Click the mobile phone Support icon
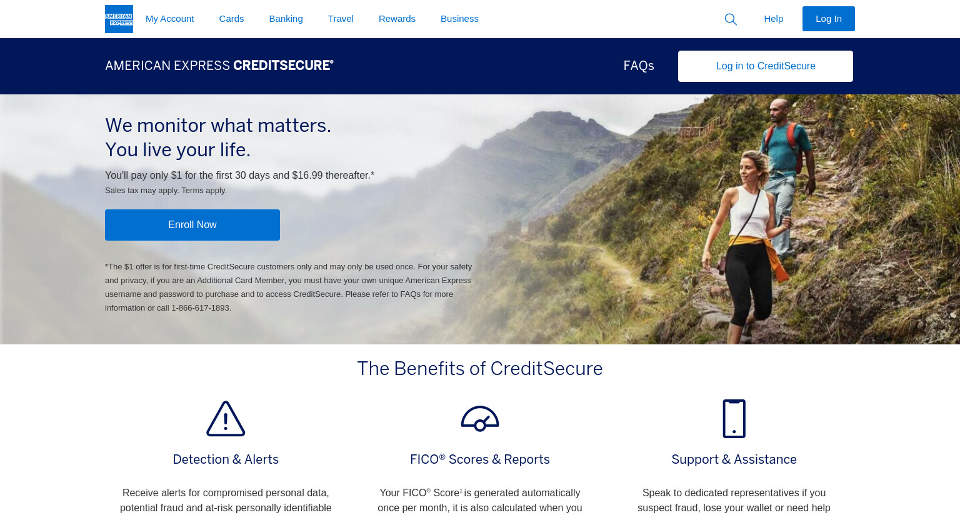This screenshot has height=515, width=960. (734, 419)
